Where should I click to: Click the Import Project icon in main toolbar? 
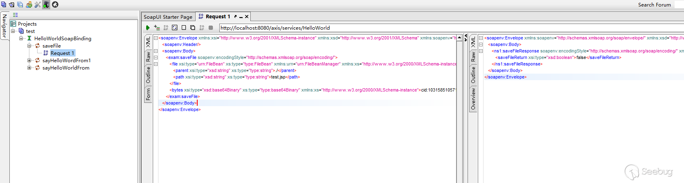[11, 4]
